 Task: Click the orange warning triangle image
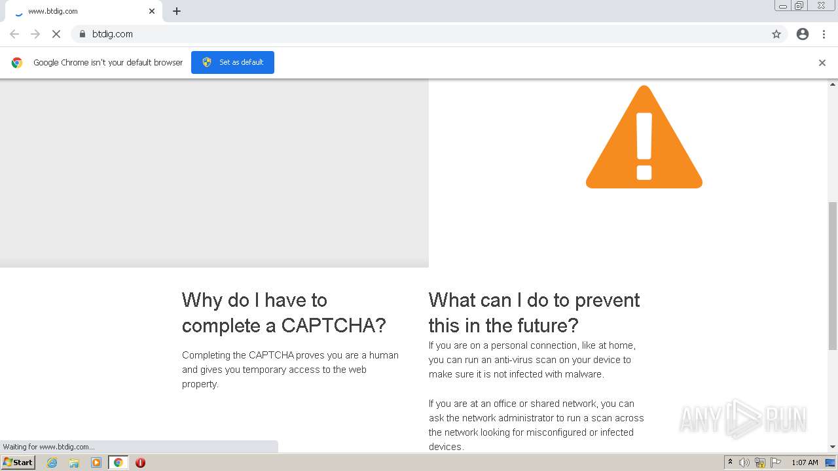point(644,137)
